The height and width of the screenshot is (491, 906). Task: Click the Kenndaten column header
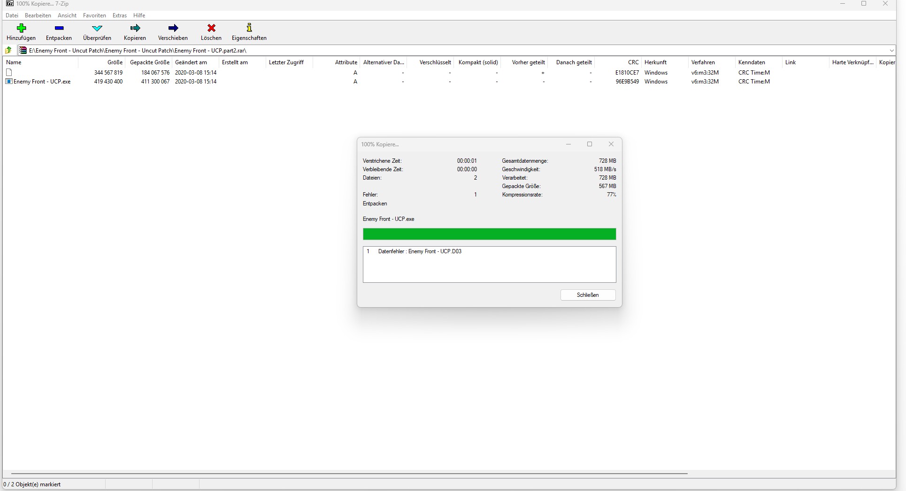[759, 62]
